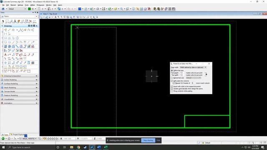The width and height of the screenshot is (267, 150).
Task: Select the Place Block rectangle tool
Action: [x=5, y=38]
